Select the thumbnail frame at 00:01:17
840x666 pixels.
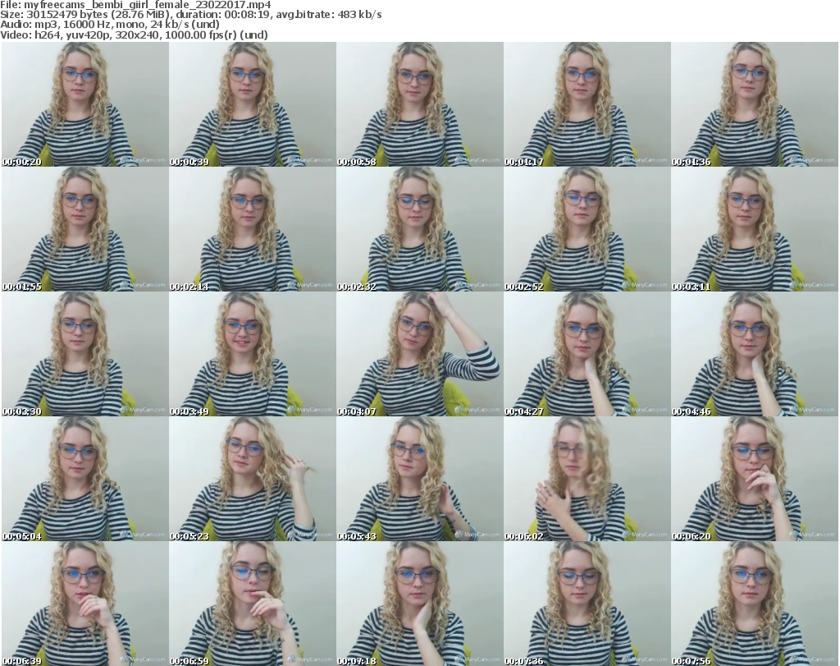(x=587, y=104)
